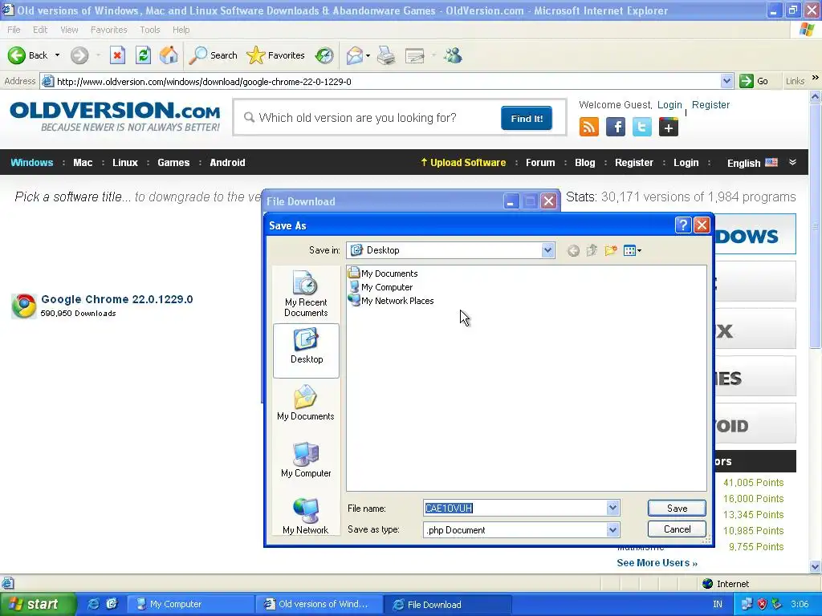The height and width of the screenshot is (616, 822).
Task: Click the Twitter icon on OldVersion header
Action: click(x=641, y=128)
